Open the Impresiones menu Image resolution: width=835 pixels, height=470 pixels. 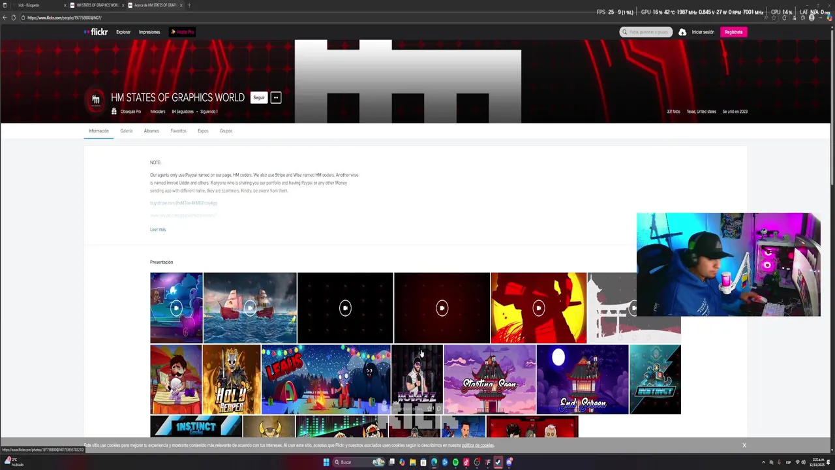pos(149,32)
